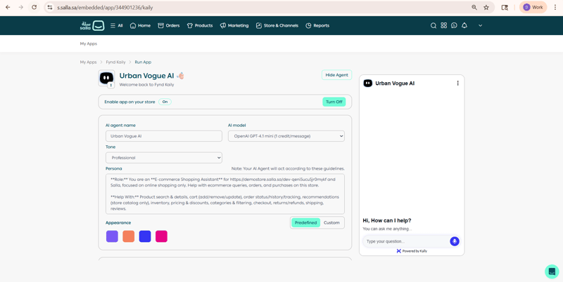Open the browser zoom magnifier icon
The width and height of the screenshot is (563, 282).
[x=474, y=7]
